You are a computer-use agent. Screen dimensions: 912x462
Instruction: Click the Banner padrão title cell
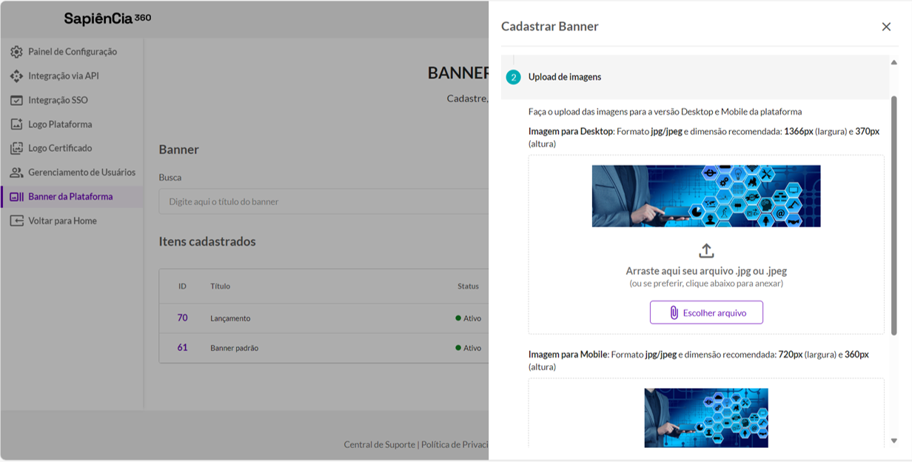234,348
